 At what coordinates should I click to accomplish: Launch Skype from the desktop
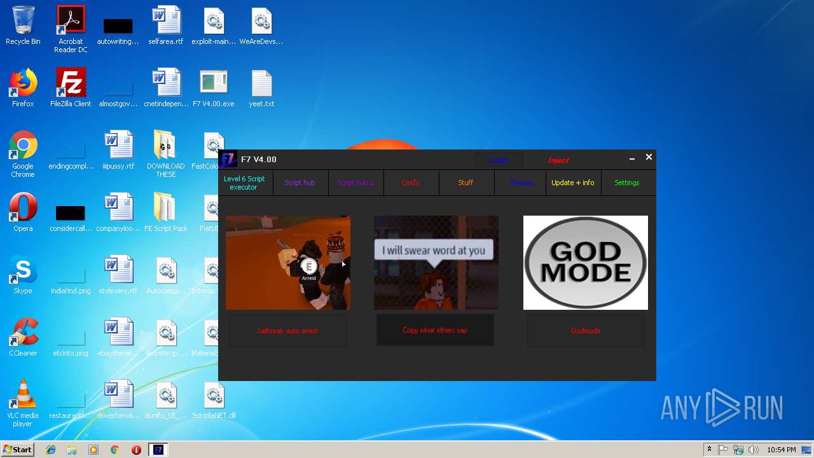23,275
